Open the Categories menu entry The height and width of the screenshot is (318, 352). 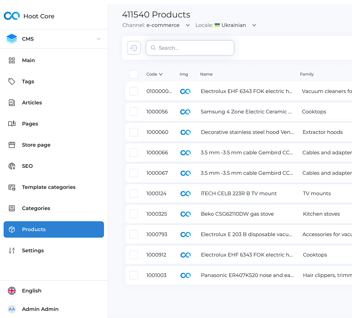click(54, 208)
